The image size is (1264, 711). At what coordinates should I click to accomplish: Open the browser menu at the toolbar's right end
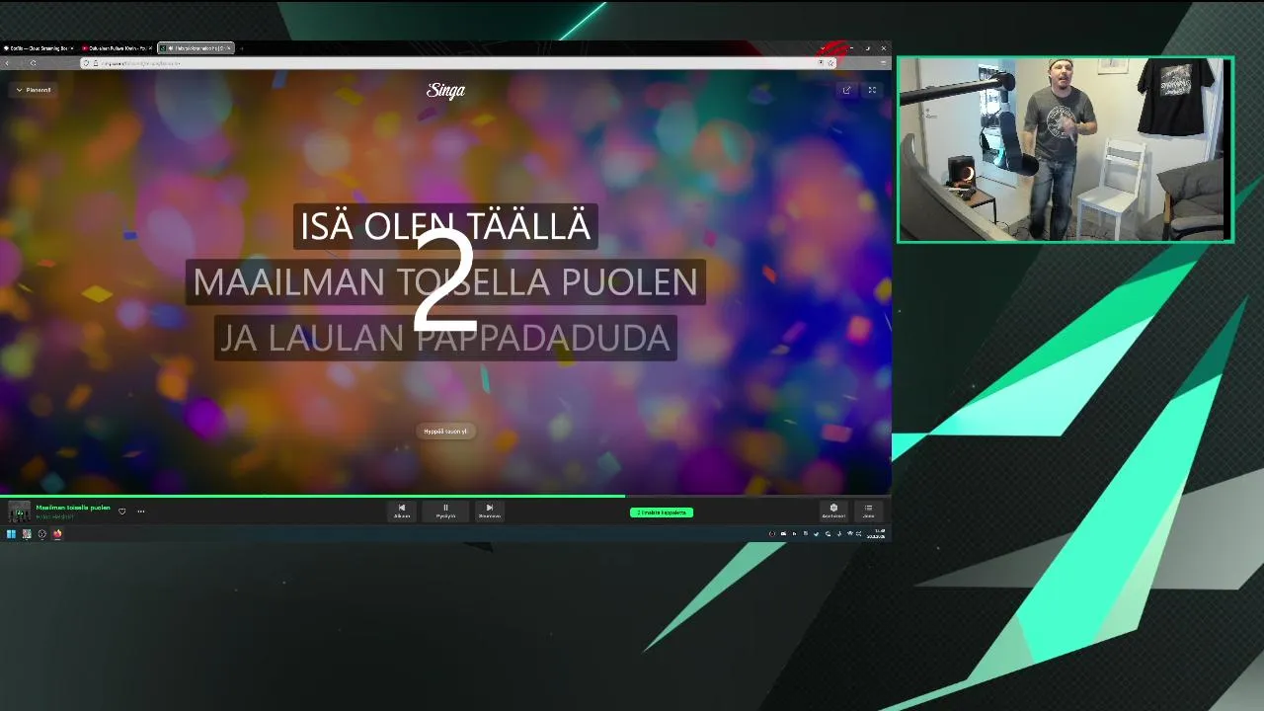click(883, 63)
